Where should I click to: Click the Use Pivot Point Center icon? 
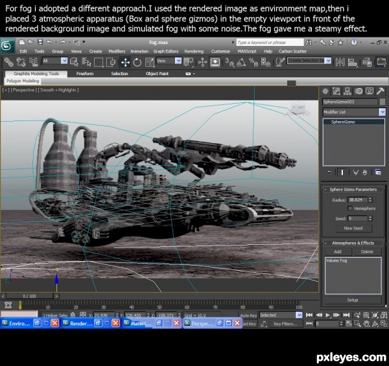[x=189, y=62]
